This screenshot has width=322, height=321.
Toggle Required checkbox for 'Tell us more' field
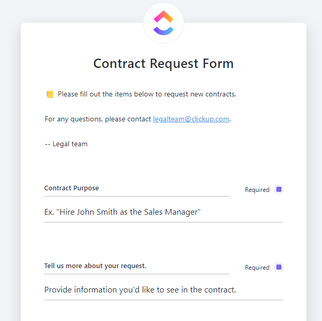(279, 267)
